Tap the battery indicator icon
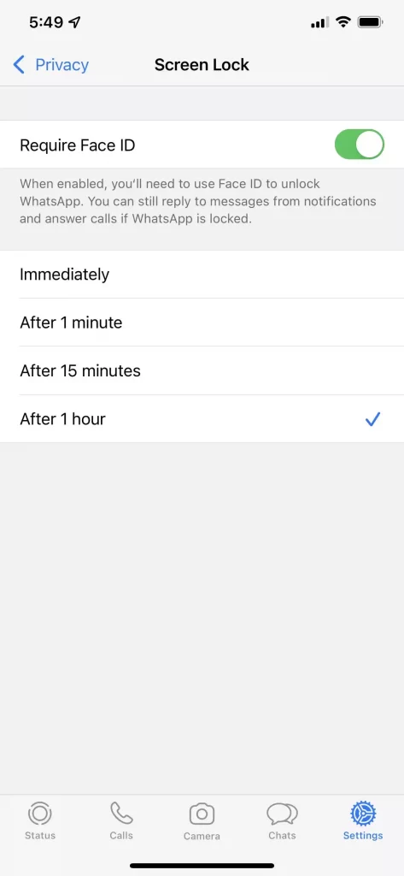The width and height of the screenshot is (404, 876). click(x=370, y=22)
